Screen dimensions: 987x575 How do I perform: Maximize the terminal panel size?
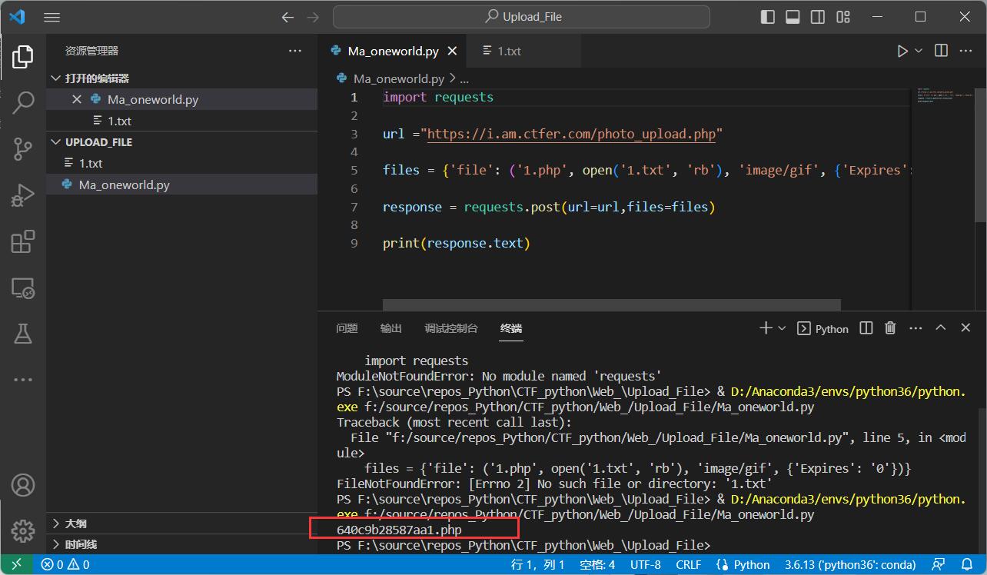click(940, 328)
